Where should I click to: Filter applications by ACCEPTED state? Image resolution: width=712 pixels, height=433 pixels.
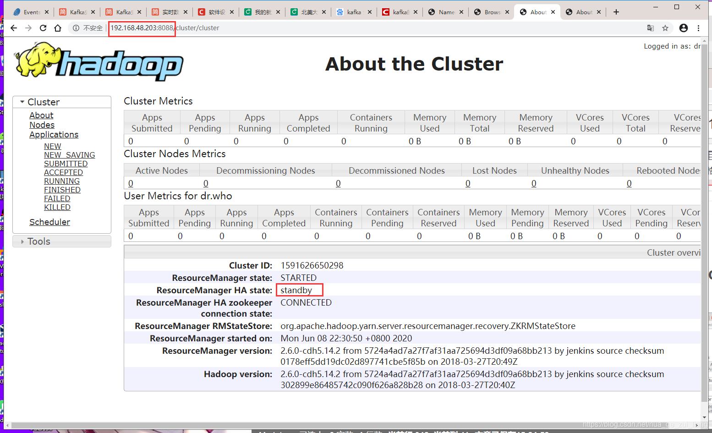(63, 172)
